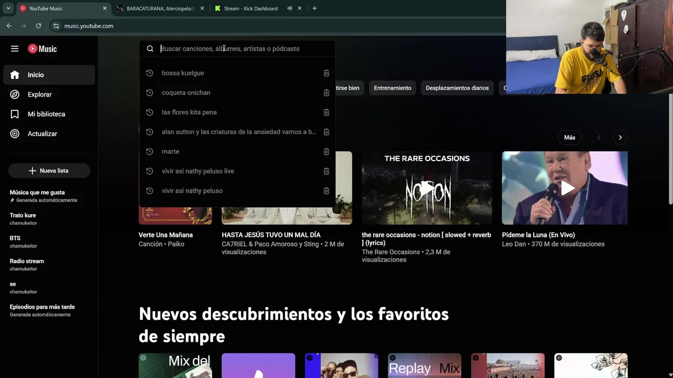Open the hamburger guide menu icon
The height and width of the screenshot is (378, 673).
(15, 49)
